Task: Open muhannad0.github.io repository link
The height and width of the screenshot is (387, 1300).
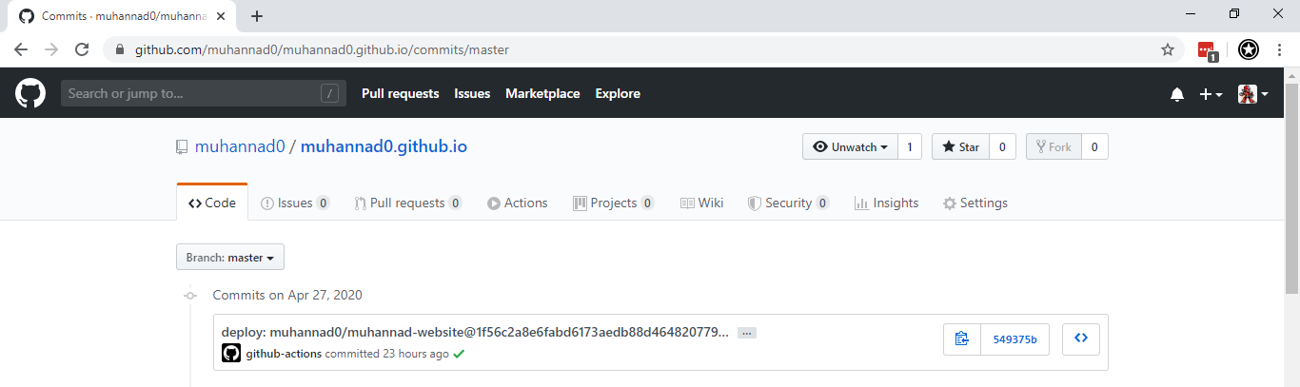Action: click(384, 147)
